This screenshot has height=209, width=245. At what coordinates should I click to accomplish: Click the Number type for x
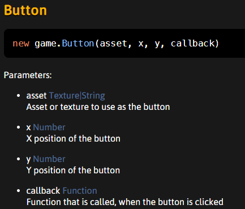tap(49, 127)
